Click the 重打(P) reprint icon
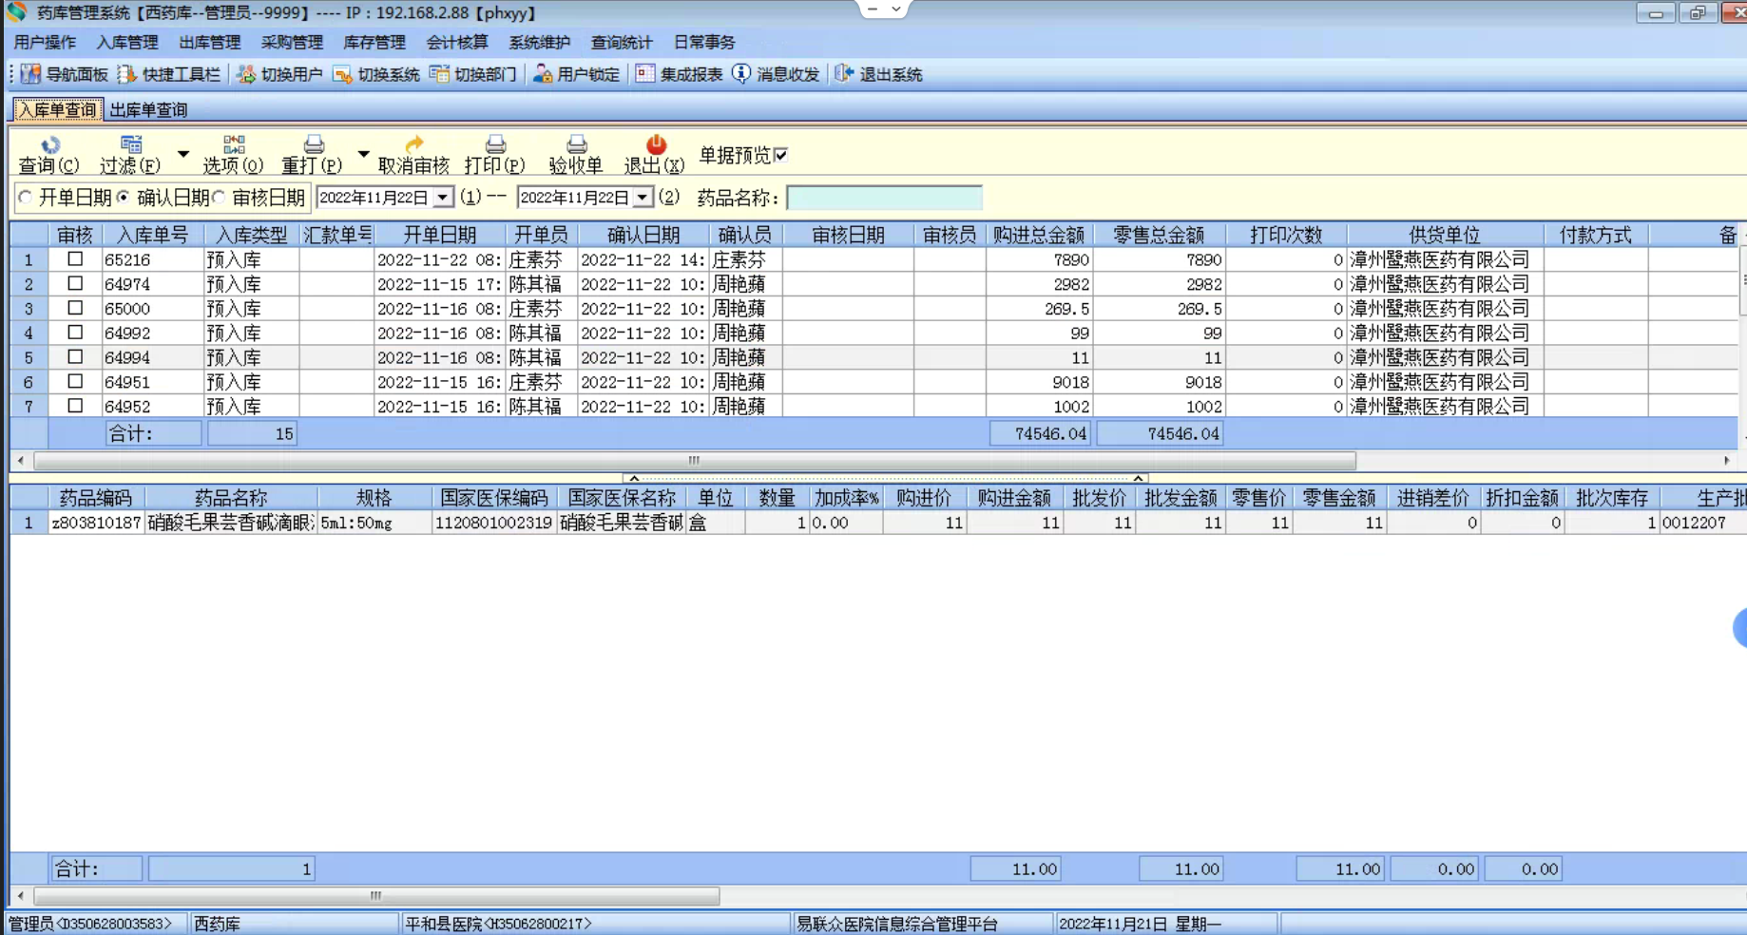The width and height of the screenshot is (1747, 935). pos(314,144)
